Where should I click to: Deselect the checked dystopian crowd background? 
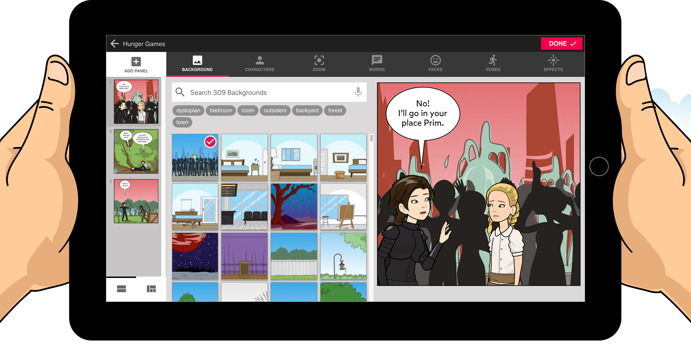(x=195, y=157)
